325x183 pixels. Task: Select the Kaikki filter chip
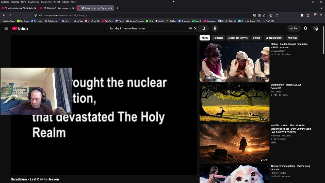[x=205, y=38]
